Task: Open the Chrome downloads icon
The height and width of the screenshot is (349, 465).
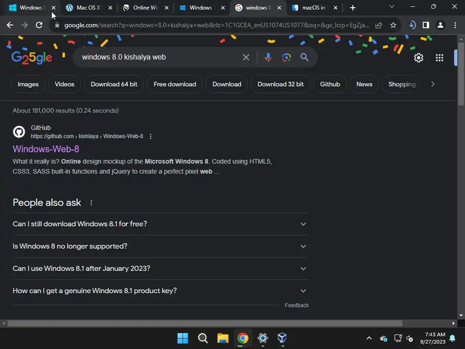Action: point(412,25)
